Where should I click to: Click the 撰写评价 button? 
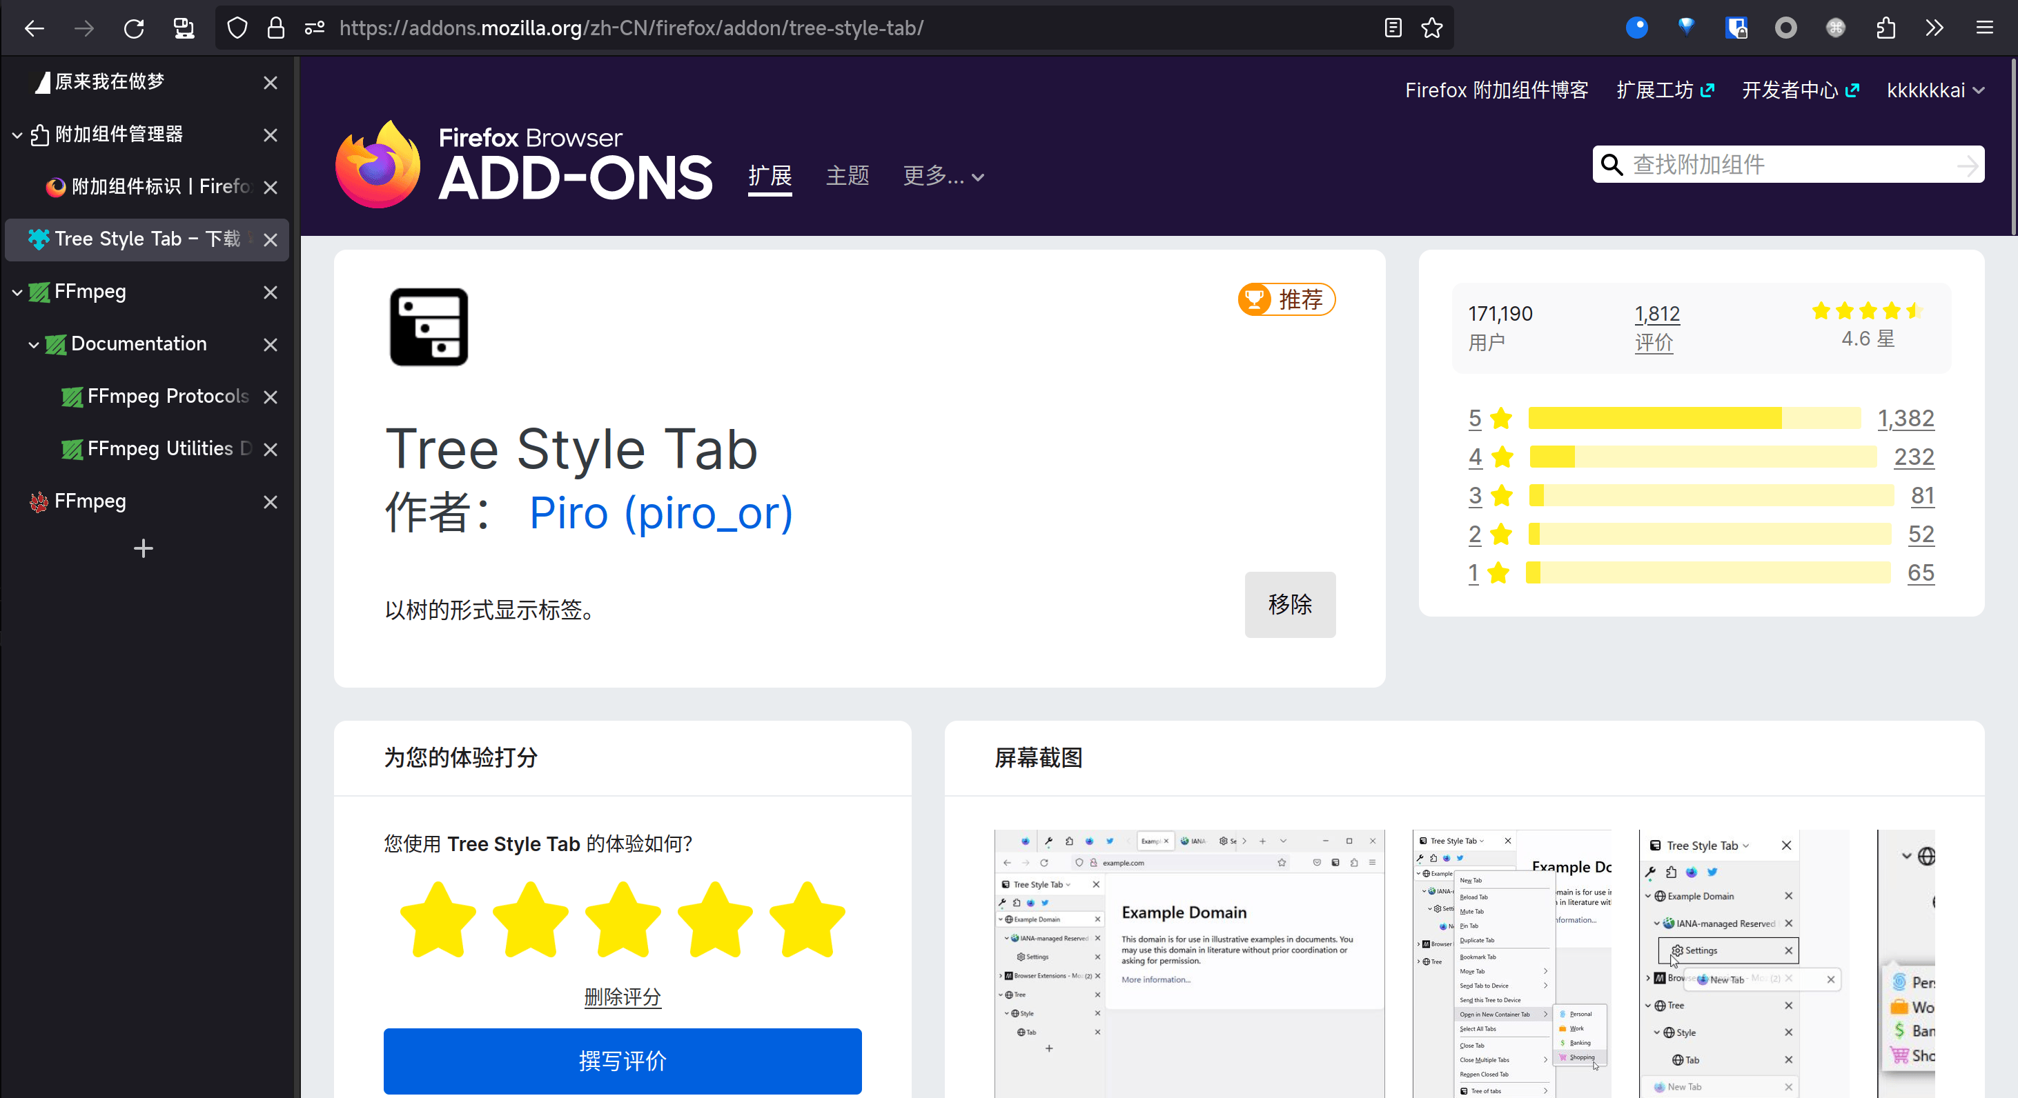[x=622, y=1061]
